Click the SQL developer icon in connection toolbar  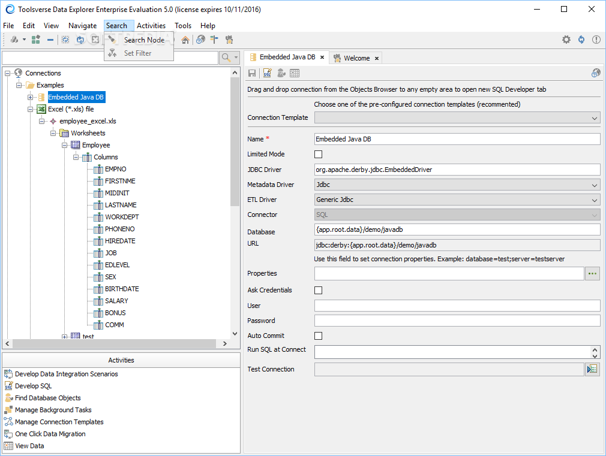pos(267,73)
